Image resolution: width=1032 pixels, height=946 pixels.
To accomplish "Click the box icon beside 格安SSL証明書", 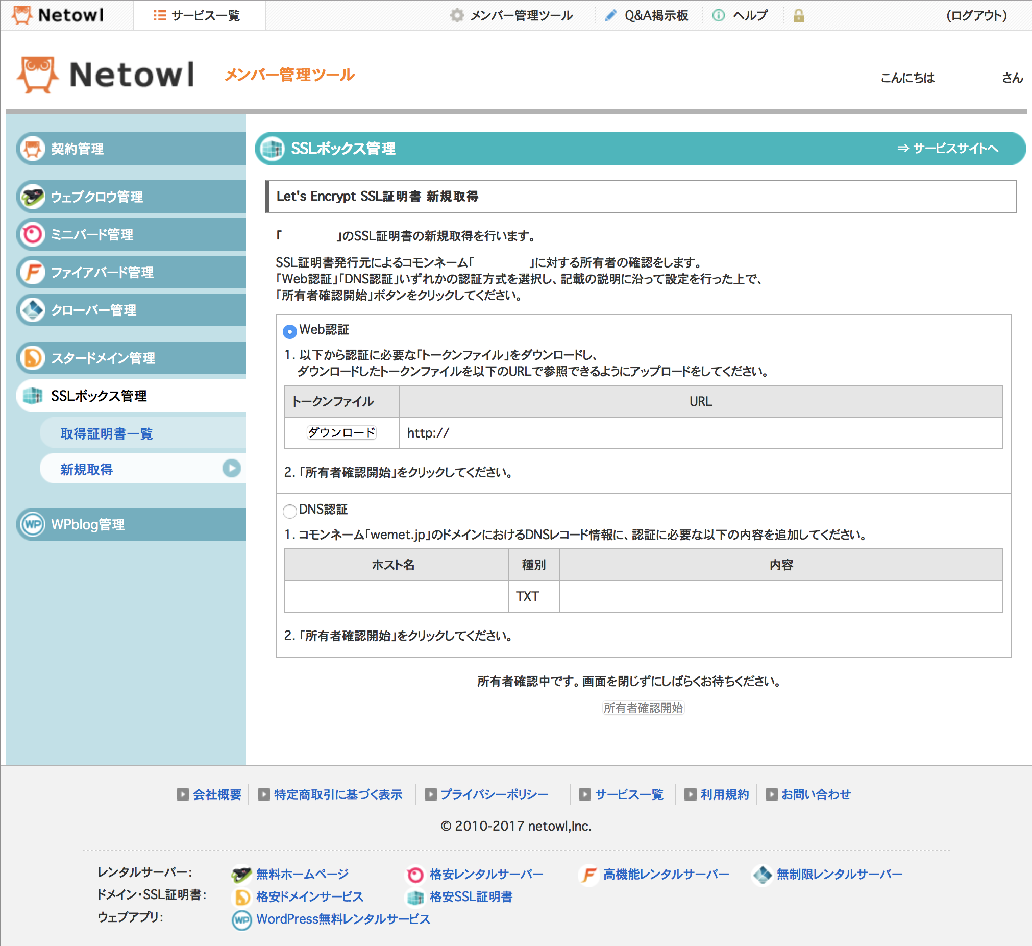I will pyautogui.click(x=415, y=897).
